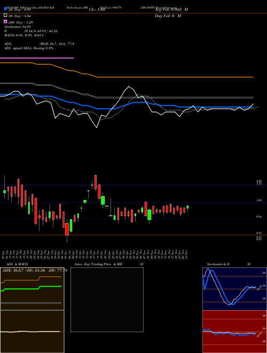The height and width of the screenshot is (353, 267).
Task: Click the 'Avg Vol: 0.942 M' label
Action: pyautogui.click(x=171, y=10)
